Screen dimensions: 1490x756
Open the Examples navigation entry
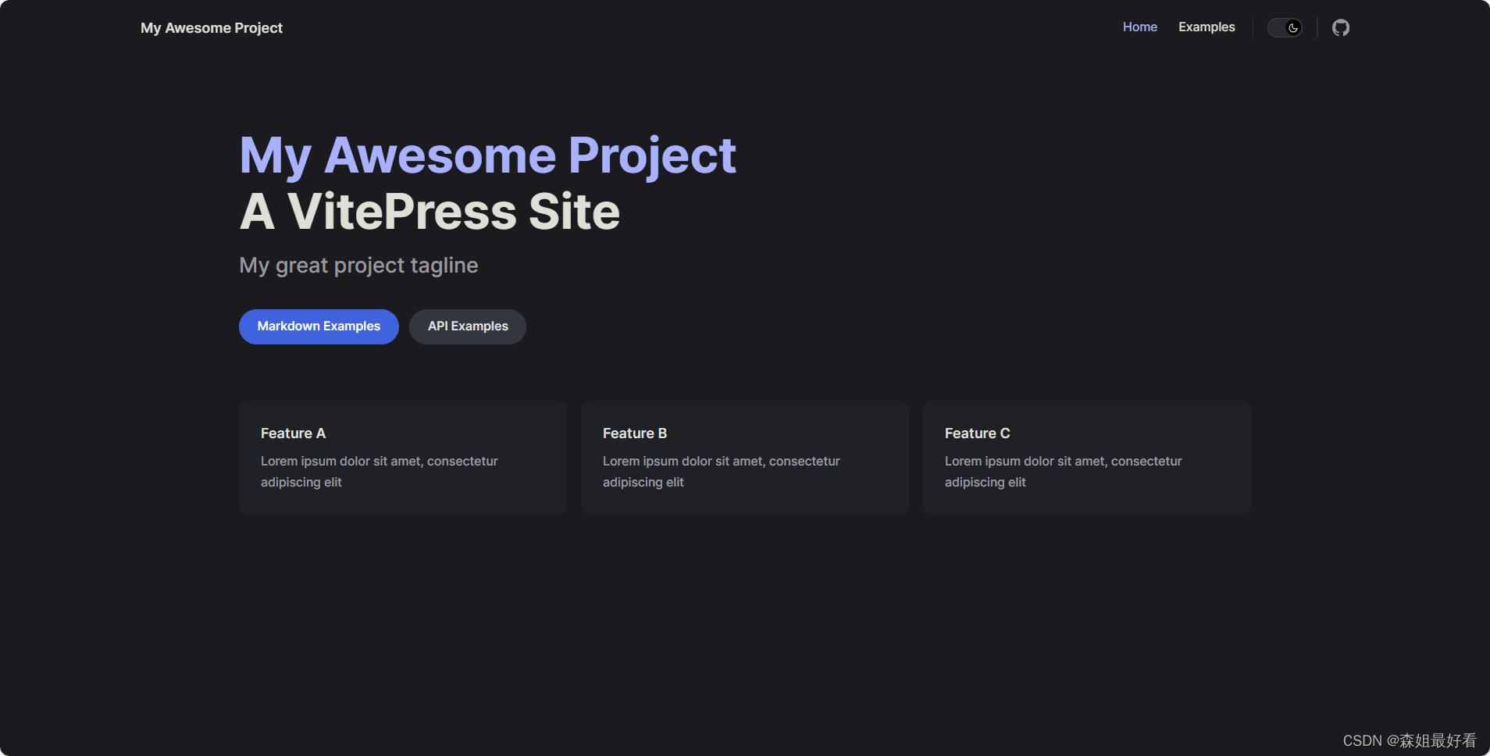coord(1206,27)
